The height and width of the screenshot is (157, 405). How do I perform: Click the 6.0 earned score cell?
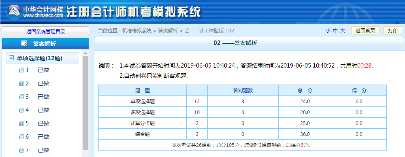[x=359, y=102]
